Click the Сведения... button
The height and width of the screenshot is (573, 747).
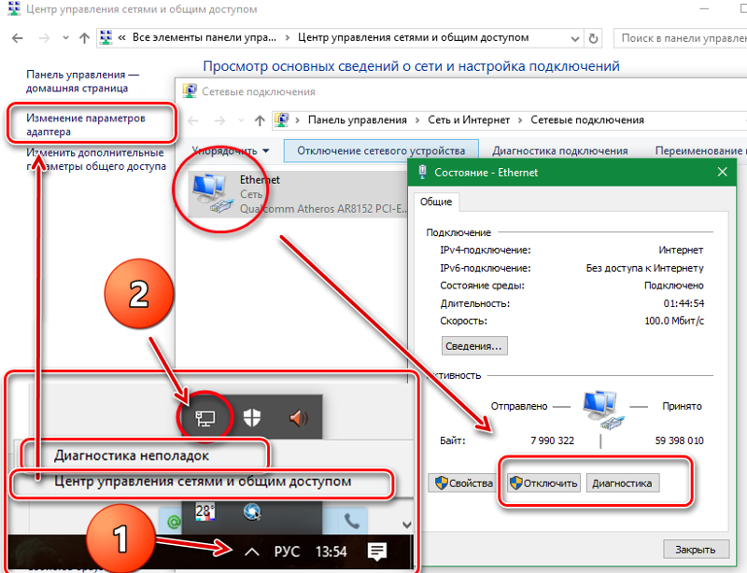pos(474,346)
